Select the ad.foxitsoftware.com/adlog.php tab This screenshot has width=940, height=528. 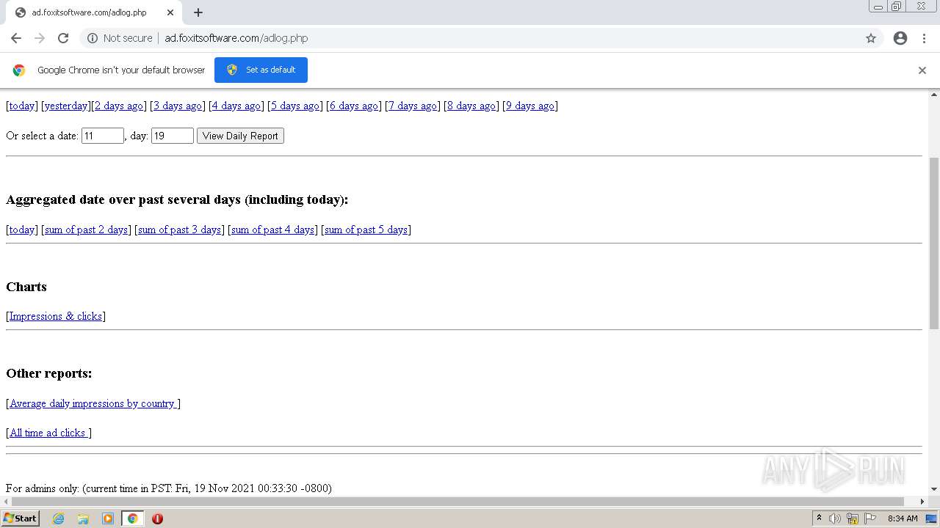coord(94,12)
